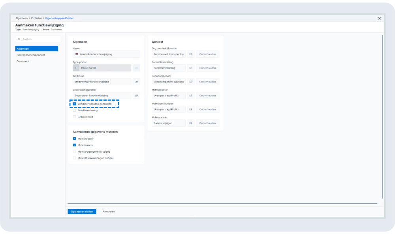Screen dimensions: 395x234
Task: Open the Document section in sidebar
Action: (x=23, y=61)
